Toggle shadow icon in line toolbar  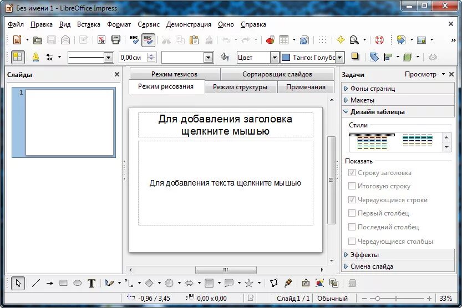pyautogui.click(x=355, y=57)
